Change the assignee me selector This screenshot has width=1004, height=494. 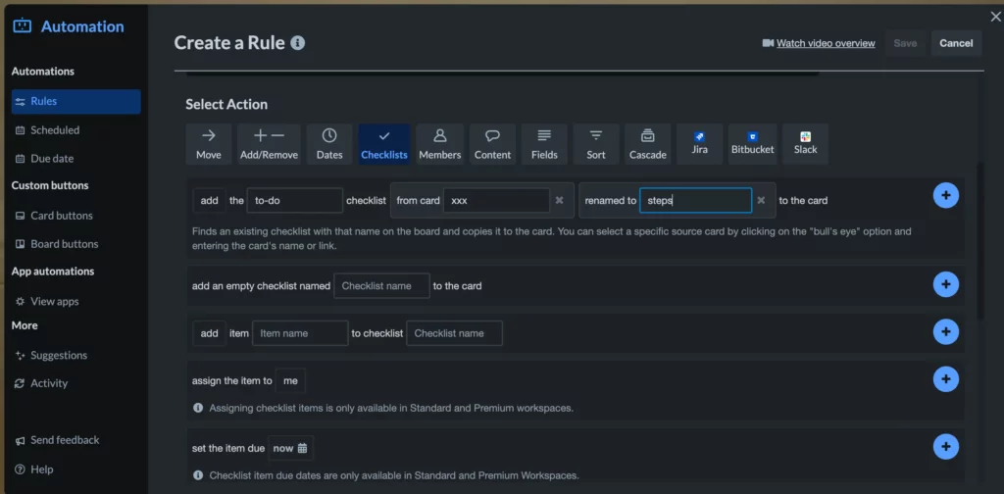(x=290, y=380)
